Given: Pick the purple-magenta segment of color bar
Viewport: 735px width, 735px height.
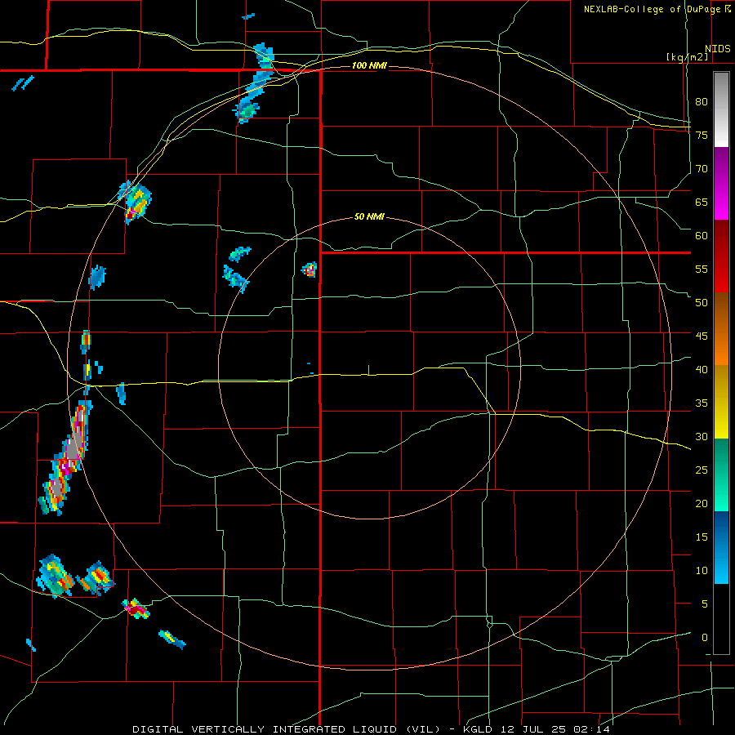Looking at the screenshot, I should tap(721, 184).
